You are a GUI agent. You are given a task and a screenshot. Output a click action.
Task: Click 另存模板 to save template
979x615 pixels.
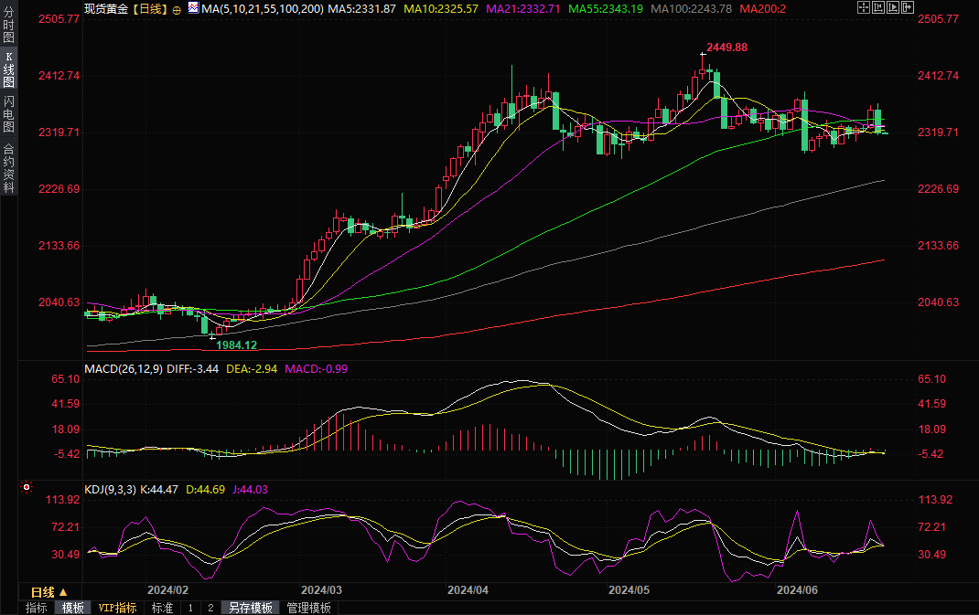[x=250, y=608]
